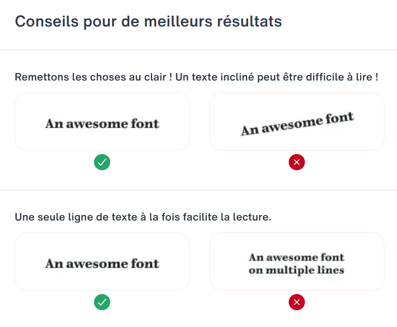
Task: Click the red X under the multiple lines example
Action: click(296, 302)
